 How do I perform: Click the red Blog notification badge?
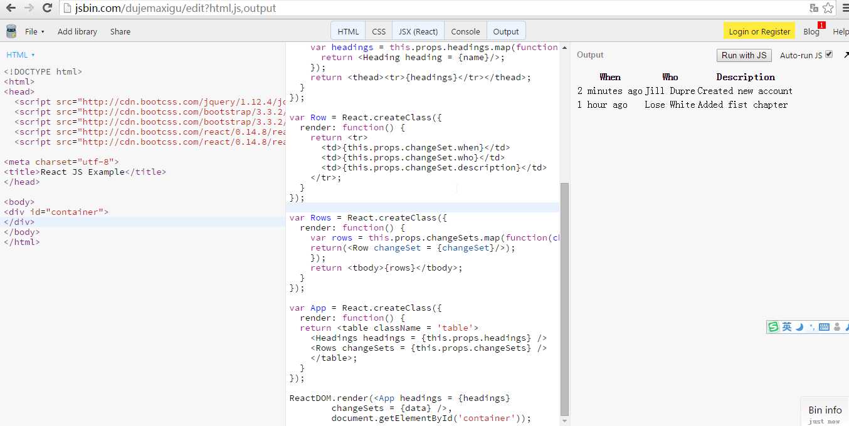(x=821, y=25)
